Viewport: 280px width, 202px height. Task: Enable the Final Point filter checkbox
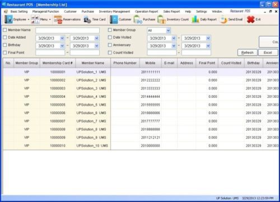5,53
